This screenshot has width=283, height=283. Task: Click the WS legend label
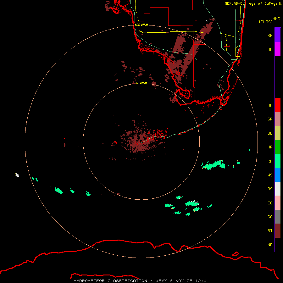tap(270, 175)
